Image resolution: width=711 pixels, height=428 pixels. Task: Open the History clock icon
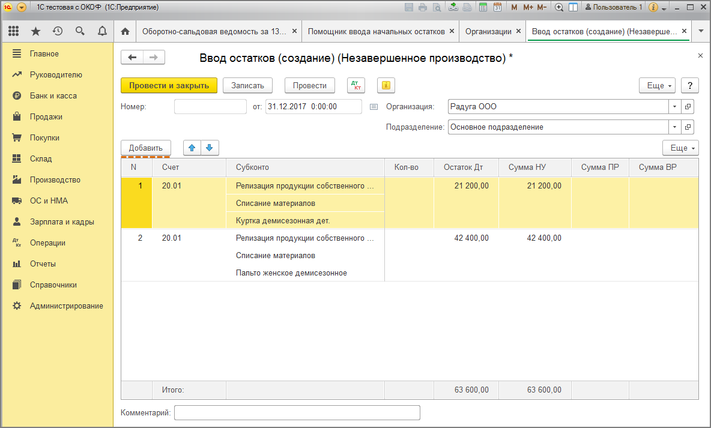[58, 31]
